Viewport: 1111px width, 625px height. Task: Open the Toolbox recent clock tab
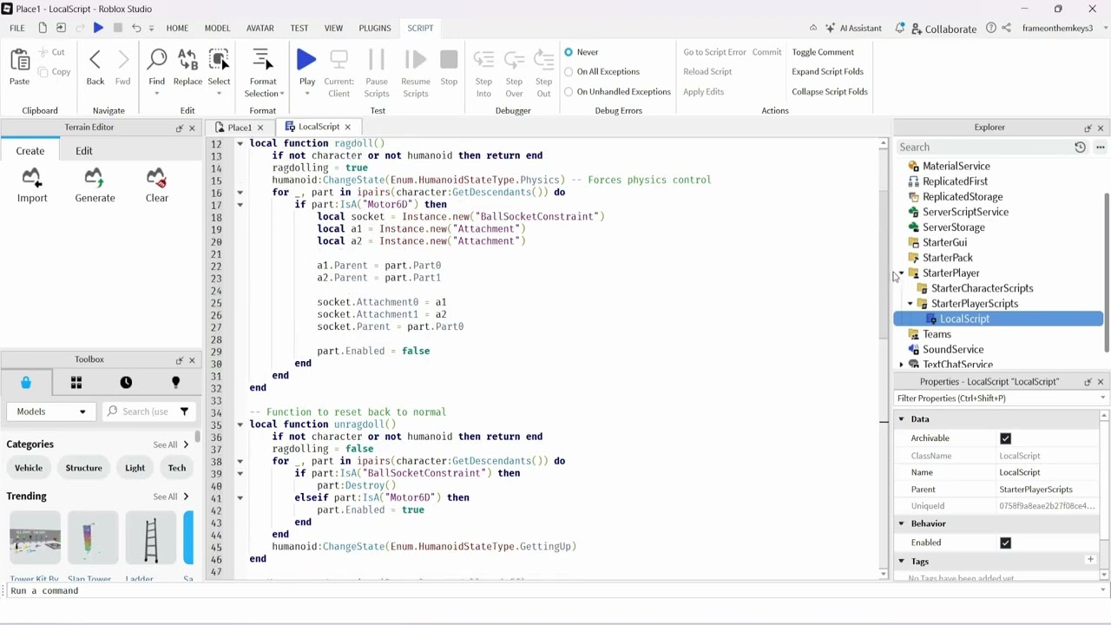click(x=126, y=383)
